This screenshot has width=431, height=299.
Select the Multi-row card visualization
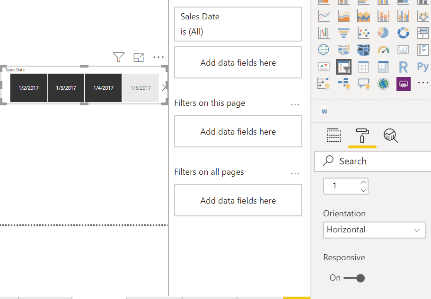click(423, 50)
